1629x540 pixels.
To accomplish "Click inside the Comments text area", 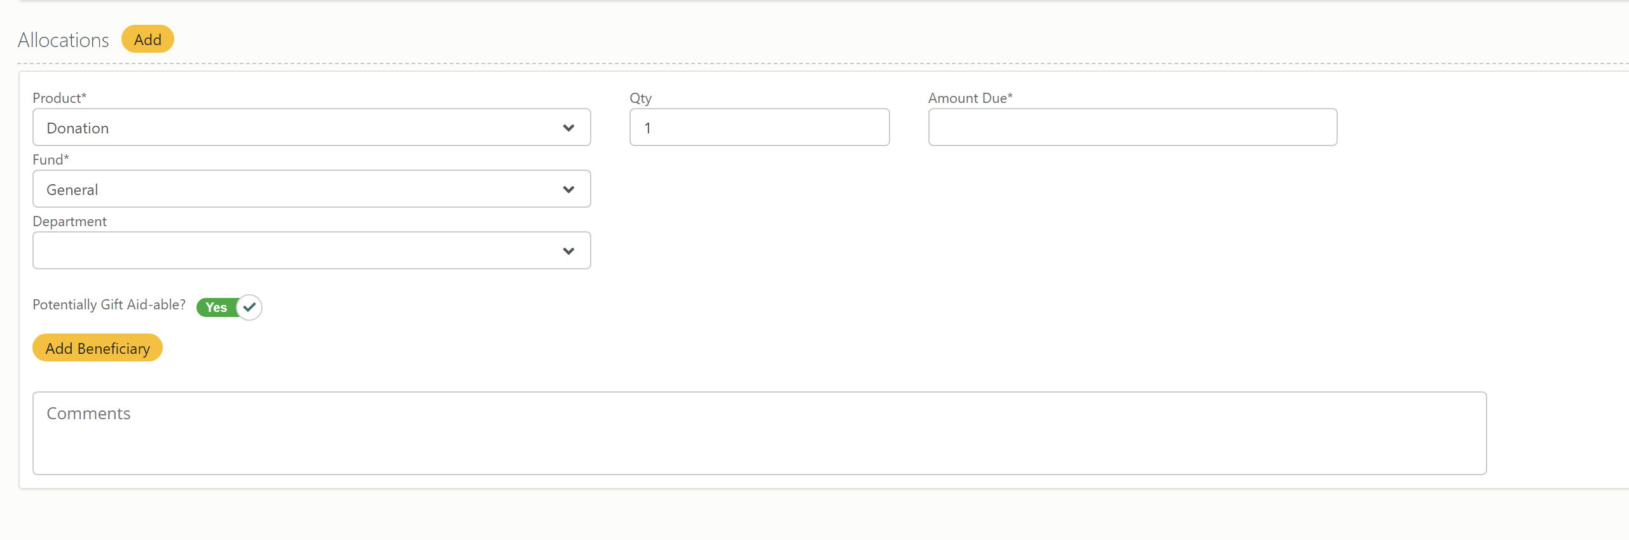I will 759,433.
